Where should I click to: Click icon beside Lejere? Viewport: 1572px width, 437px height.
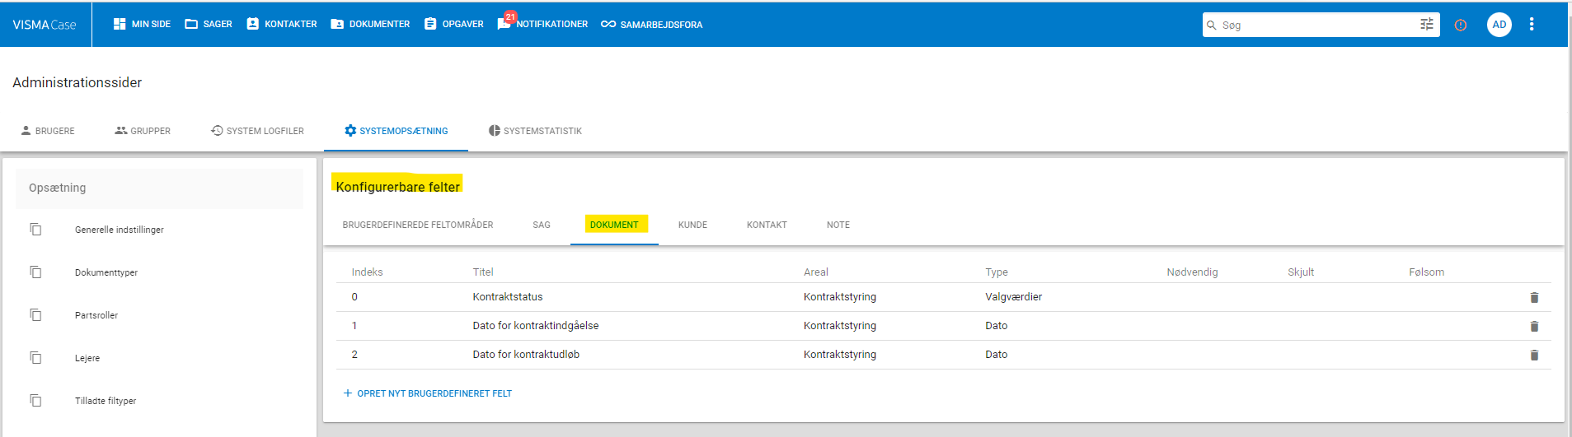(x=35, y=357)
